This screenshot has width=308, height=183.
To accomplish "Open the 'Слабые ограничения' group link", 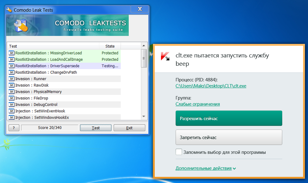I will (198, 104).
